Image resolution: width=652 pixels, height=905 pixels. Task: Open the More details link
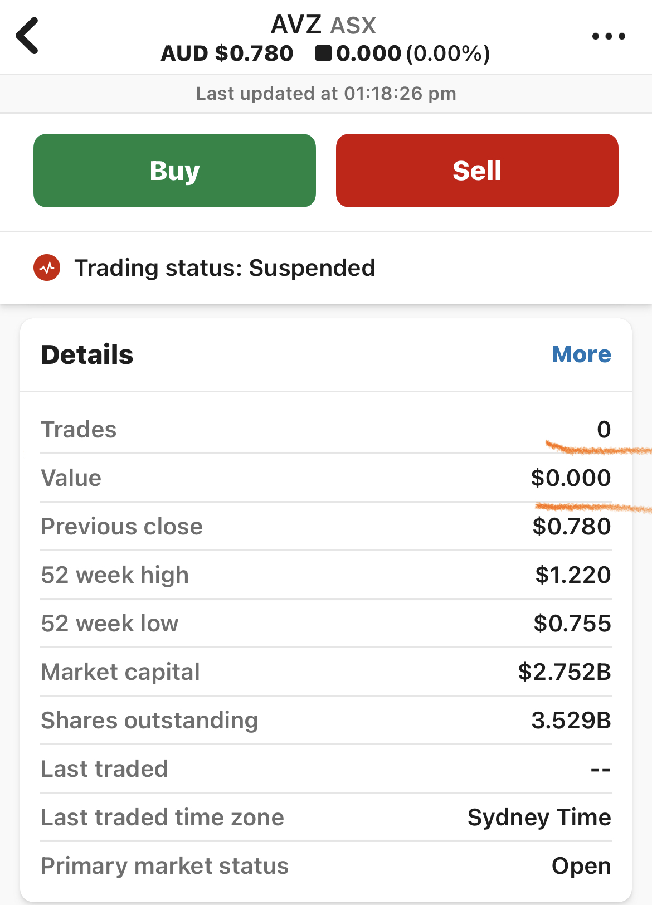pos(581,354)
